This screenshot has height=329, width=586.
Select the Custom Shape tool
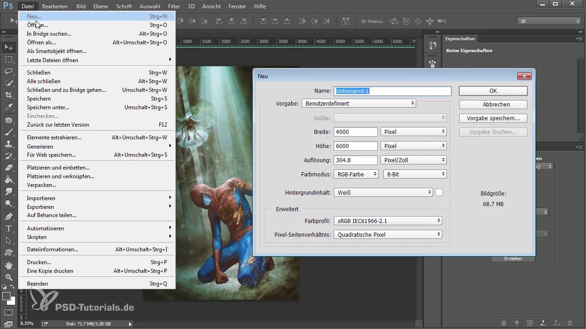[x=8, y=252]
